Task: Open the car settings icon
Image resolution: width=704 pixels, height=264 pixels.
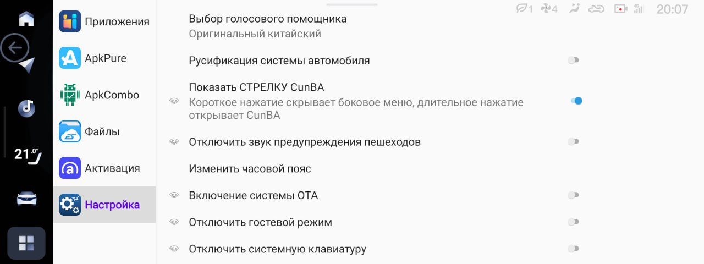Action: coord(26,199)
